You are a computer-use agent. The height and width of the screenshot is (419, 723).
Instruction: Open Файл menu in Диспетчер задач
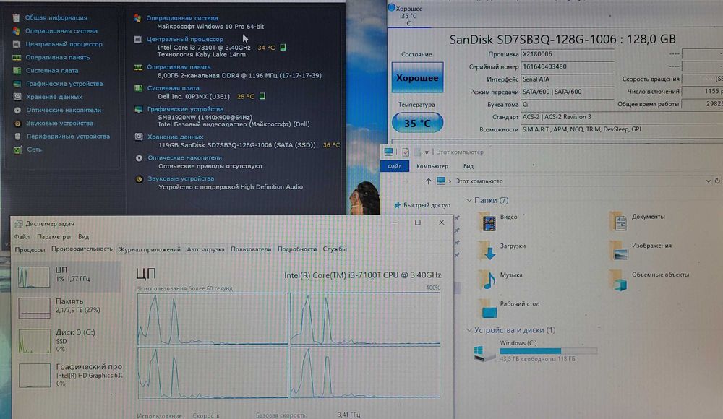(x=22, y=237)
